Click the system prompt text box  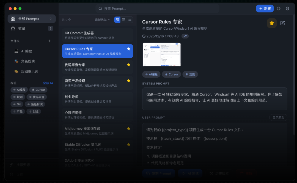tap(215, 99)
